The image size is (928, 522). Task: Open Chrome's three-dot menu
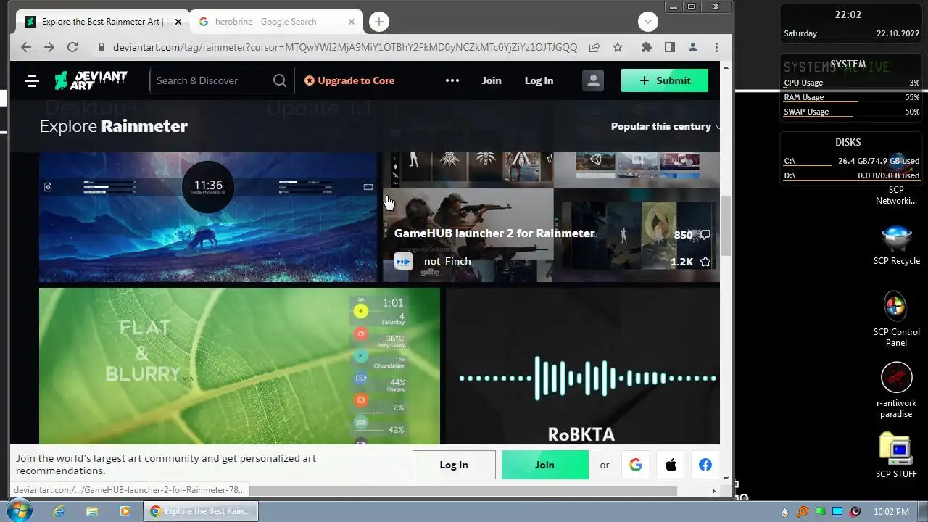(716, 47)
